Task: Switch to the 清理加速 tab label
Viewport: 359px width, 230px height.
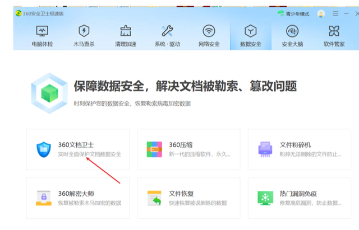Action: [126, 44]
